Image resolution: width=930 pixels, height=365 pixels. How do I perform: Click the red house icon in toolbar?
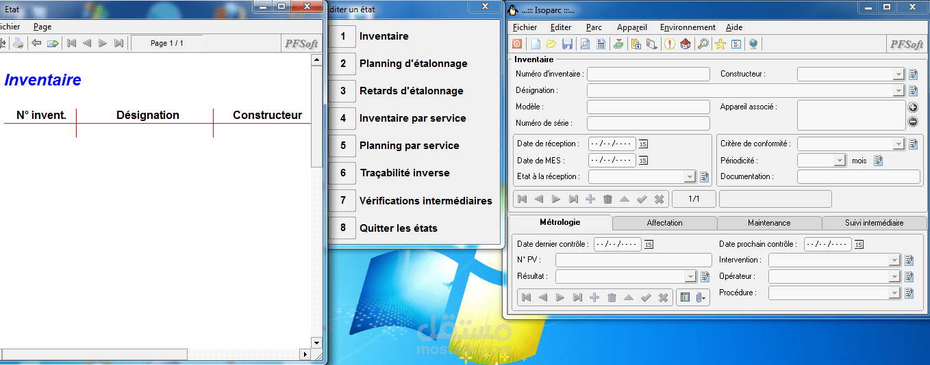coord(685,44)
